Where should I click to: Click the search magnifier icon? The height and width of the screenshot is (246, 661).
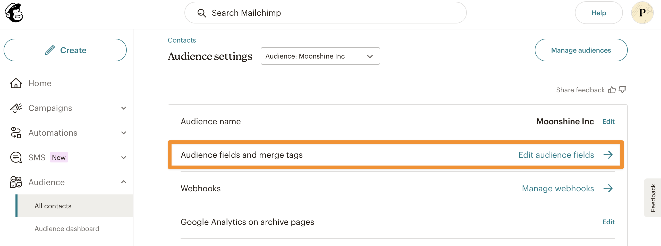pos(202,13)
